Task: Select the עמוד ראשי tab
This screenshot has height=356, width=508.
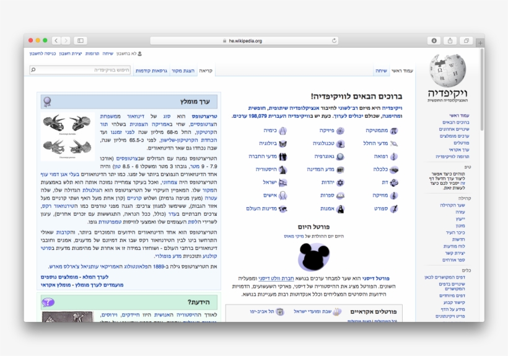Action: 402,70
